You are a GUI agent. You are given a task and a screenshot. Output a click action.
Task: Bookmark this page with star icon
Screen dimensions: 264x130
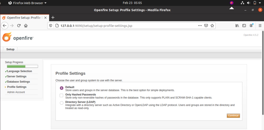click(212, 26)
